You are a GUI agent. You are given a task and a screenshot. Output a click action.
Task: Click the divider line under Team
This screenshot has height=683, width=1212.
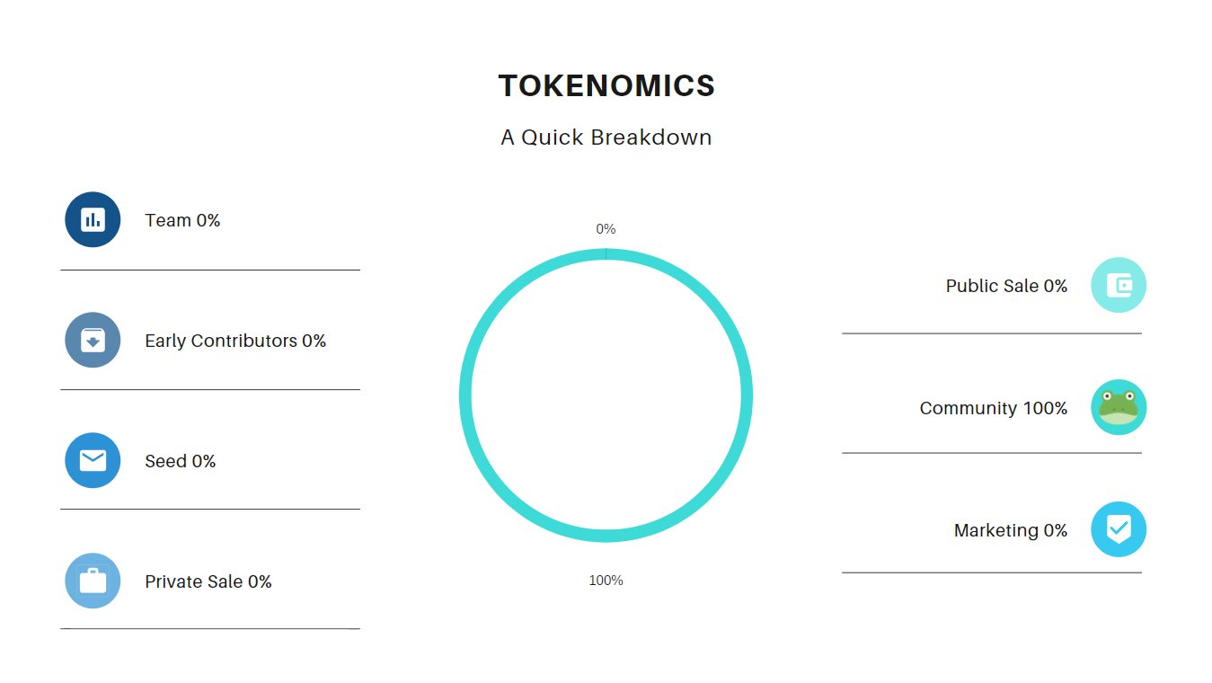210,270
